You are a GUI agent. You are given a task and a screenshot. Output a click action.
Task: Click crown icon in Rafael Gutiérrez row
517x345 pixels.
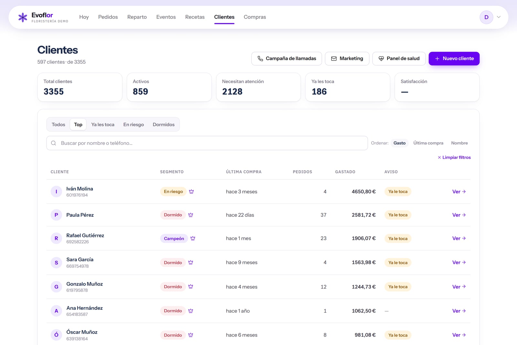click(193, 238)
